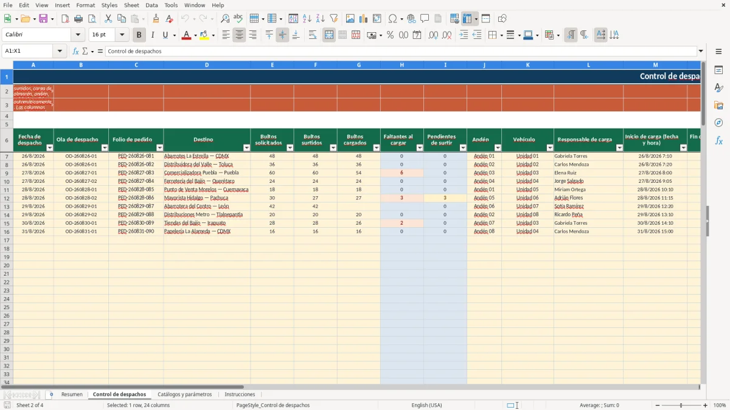Click the 100% zoom level
This screenshot has width=730, height=410.
[720, 405]
